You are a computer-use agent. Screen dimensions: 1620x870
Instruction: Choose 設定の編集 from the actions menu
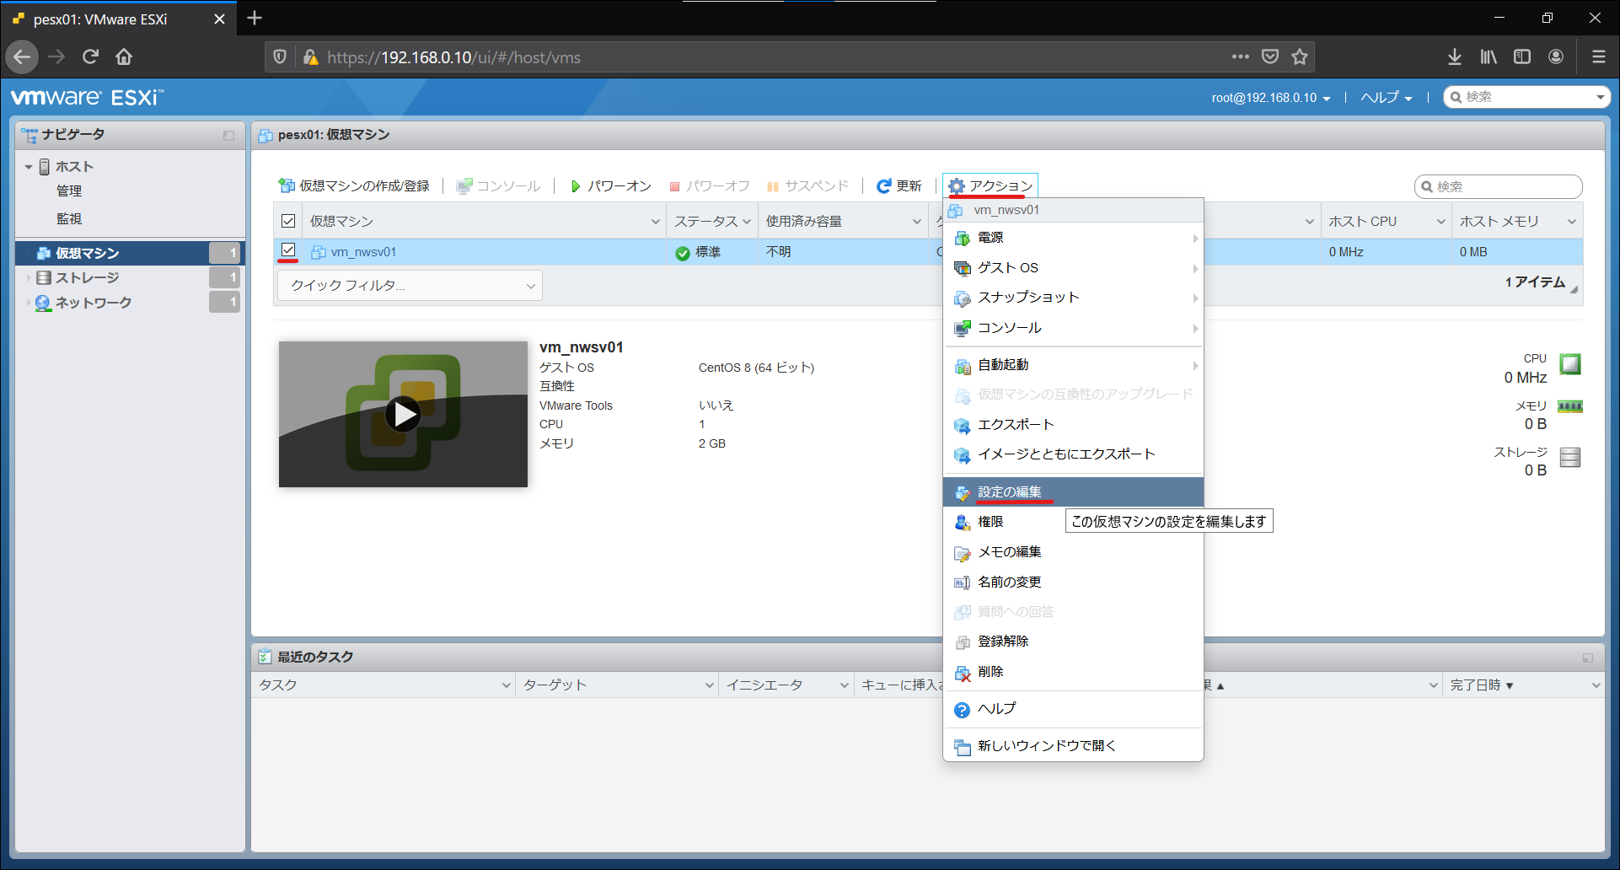click(1073, 492)
